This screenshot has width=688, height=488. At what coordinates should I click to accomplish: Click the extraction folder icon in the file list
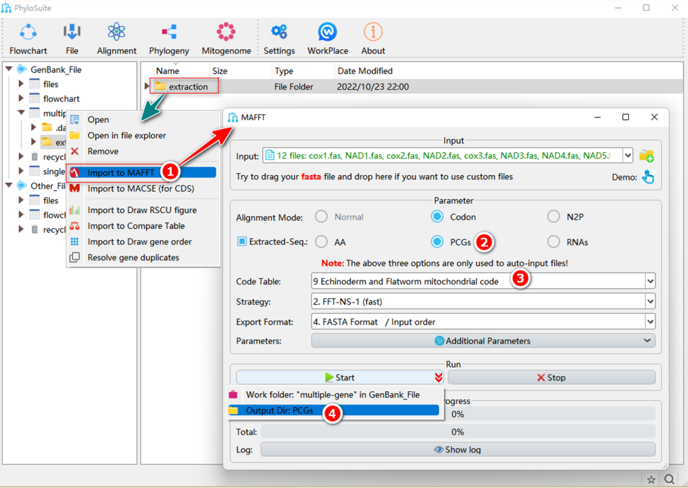click(160, 87)
